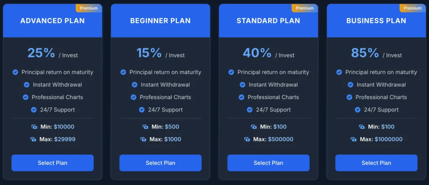Click the Beginner Plan Instant Withdrawal checkmark
This screenshot has height=185, width=429.
pyautogui.click(x=134, y=85)
